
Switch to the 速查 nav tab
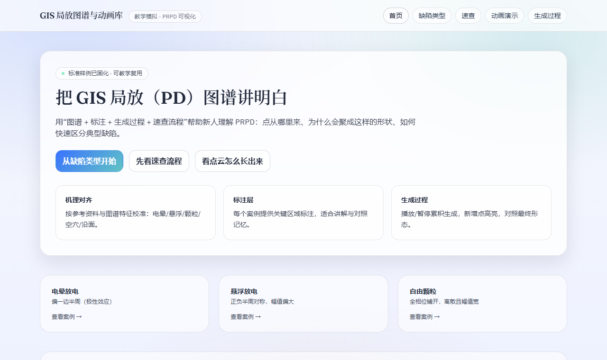pyautogui.click(x=468, y=16)
